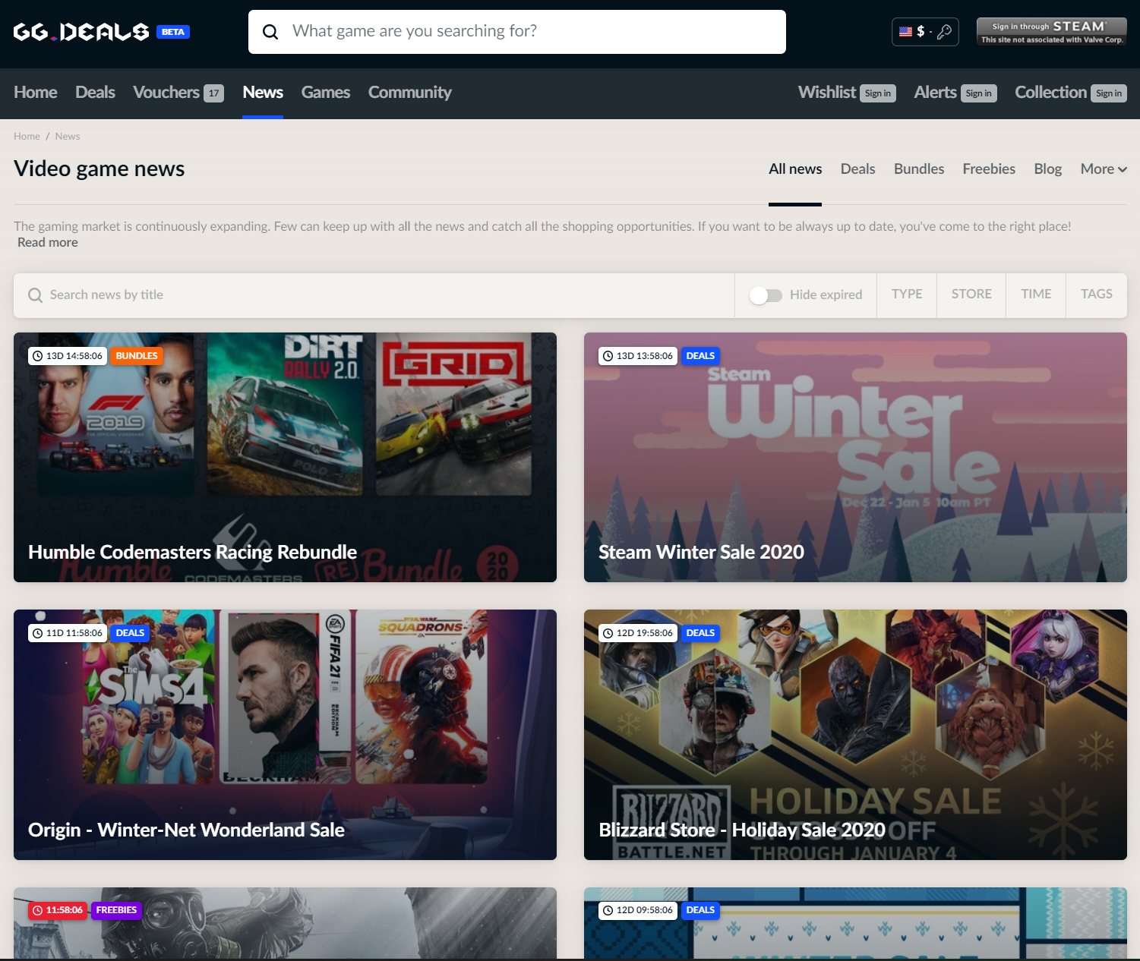This screenshot has width=1140, height=961.
Task: Open the TYPE filter dropdown
Action: (x=907, y=295)
